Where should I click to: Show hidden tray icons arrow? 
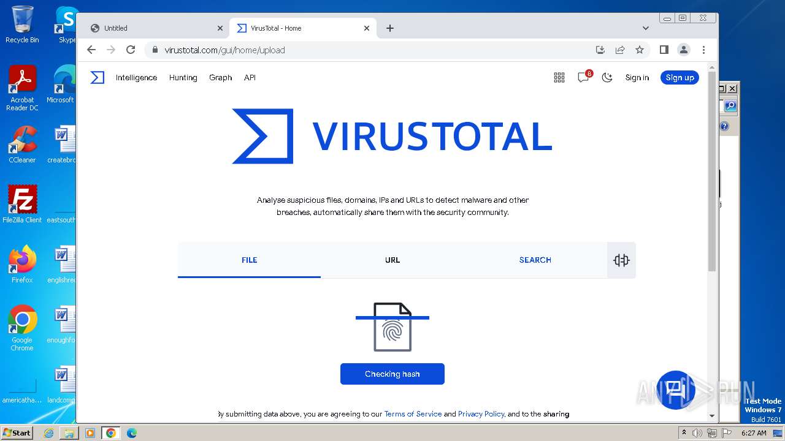(x=684, y=432)
